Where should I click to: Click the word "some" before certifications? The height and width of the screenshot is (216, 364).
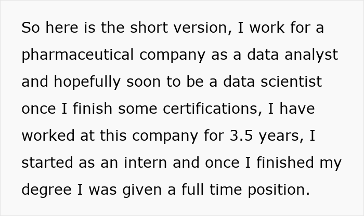137,109
